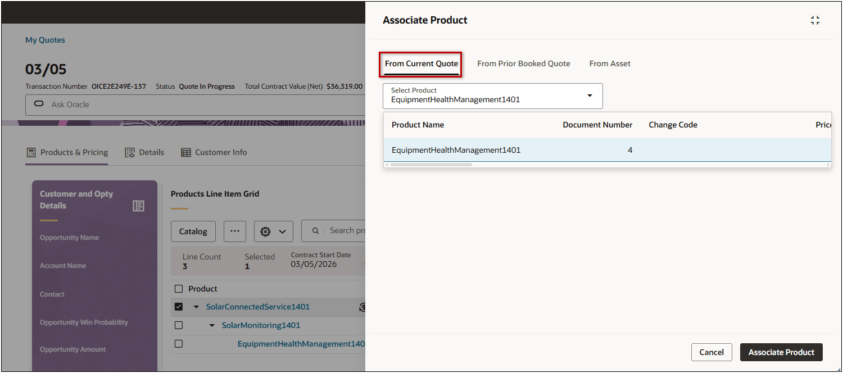Image resolution: width=843 pixels, height=373 pixels.
Task: Toggle the Product header select-all checkbox
Action: pyautogui.click(x=179, y=289)
